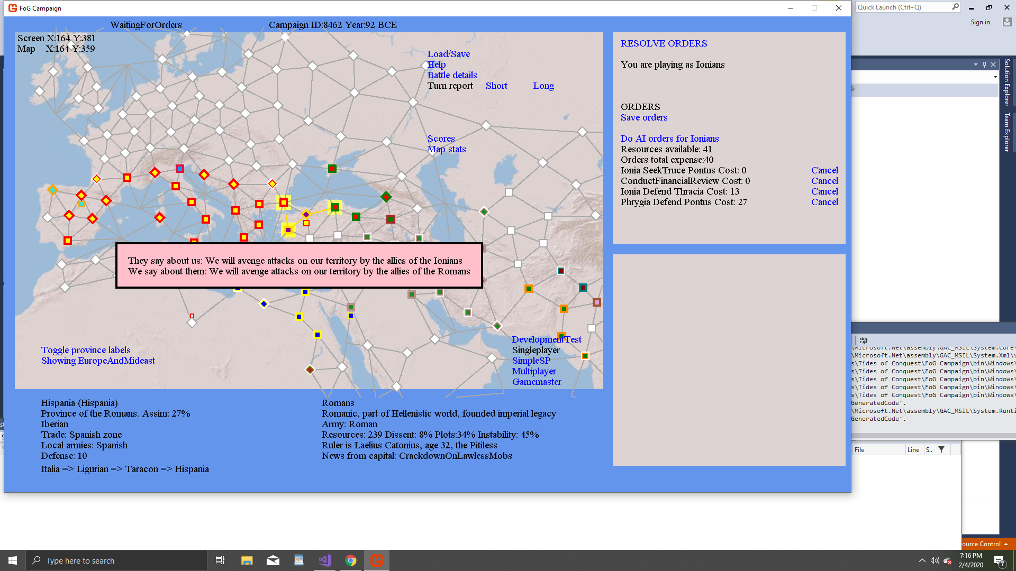This screenshot has width=1016, height=571.
Task: Toggle province labels on the map
Action: coord(86,350)
